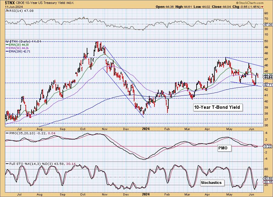The image size is (273, 197).
Task: Click the $TNX ticker symbol title
Action: (10, 3)
